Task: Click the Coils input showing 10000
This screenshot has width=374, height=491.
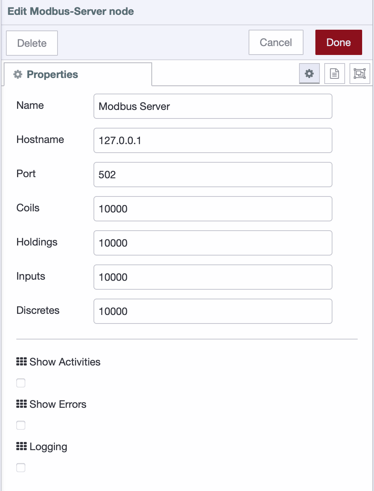Action: pos(213,209)
